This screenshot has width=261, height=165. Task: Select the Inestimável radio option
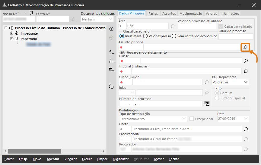pyautogui.click(x=122, y=36)
